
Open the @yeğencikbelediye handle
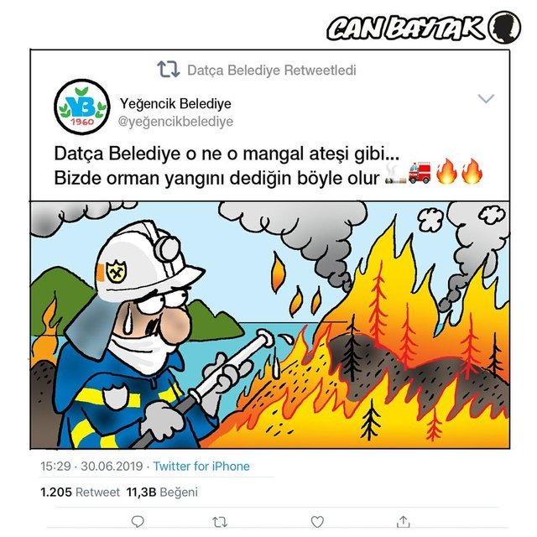click(x=175, y=122)
